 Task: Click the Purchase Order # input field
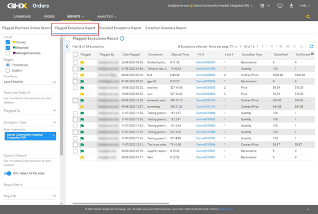tap(29, 93)
